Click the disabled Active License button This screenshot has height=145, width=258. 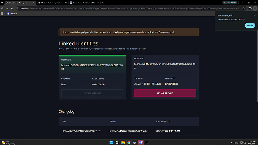[x=92, y=93]
